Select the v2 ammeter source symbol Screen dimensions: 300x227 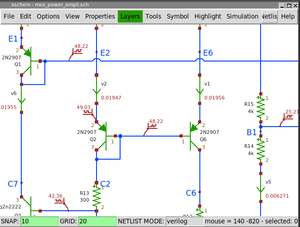coord(97,91)
